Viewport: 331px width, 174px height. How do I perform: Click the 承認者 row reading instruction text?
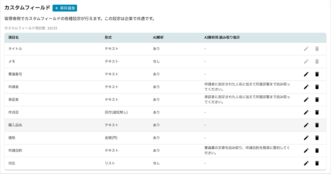coord(247,100)
